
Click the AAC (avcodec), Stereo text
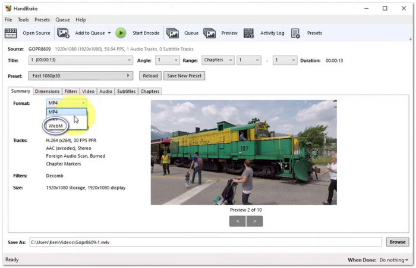click(x=68, y=148)
